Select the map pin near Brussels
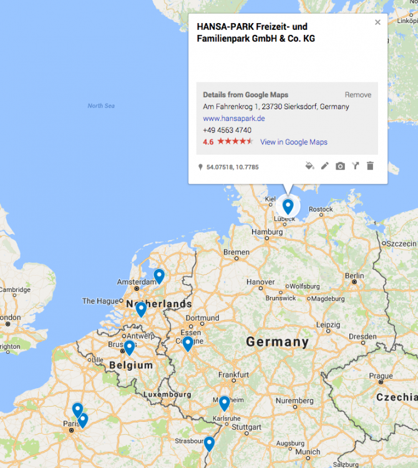The image size is (418, 468). [x=129, y=347]
